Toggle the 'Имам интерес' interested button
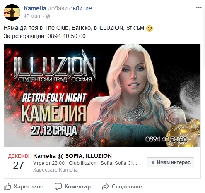205x193 pixels. [170, 162]
